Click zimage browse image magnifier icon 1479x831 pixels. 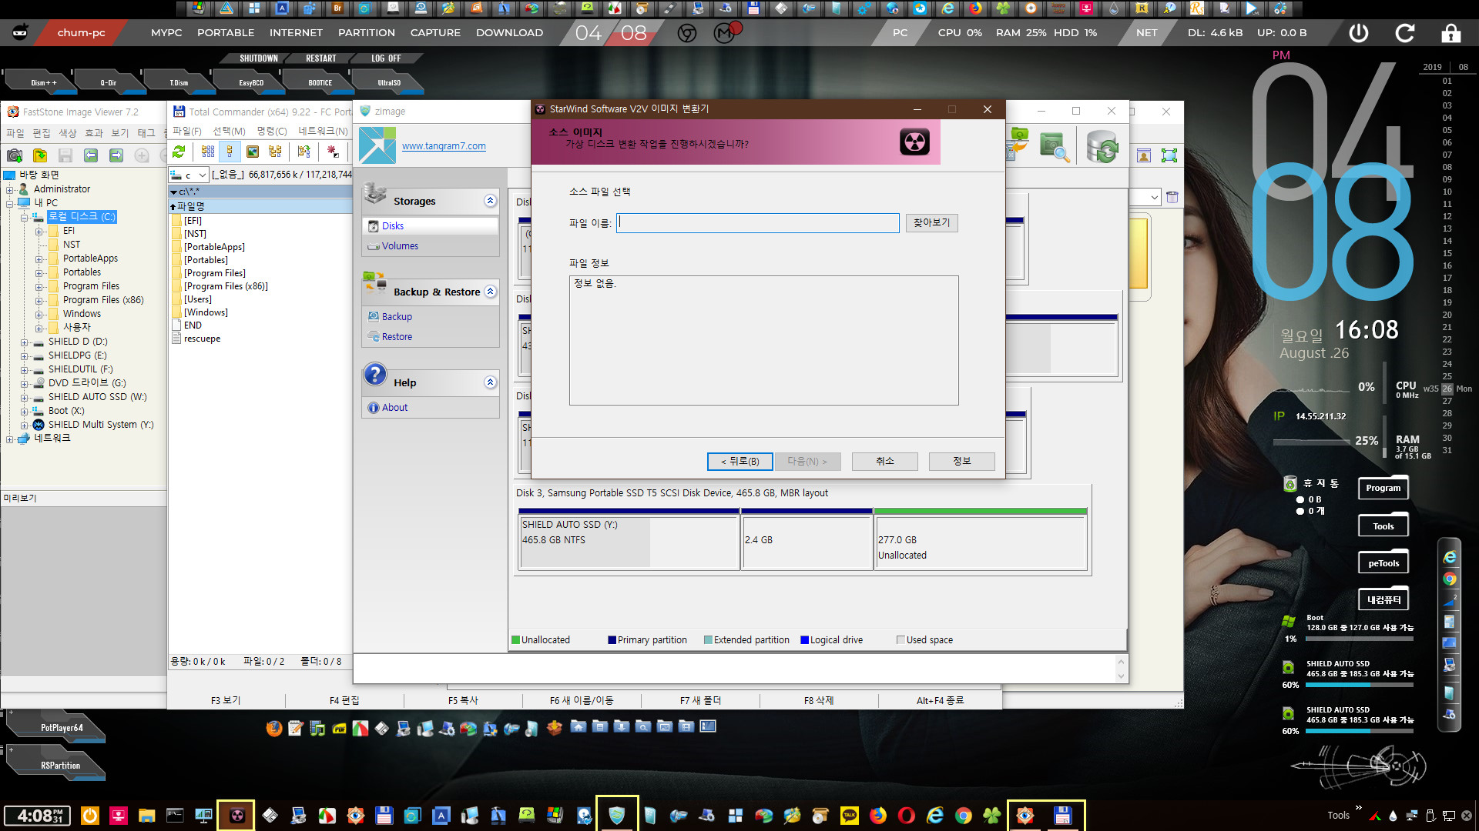[1054, 146]
